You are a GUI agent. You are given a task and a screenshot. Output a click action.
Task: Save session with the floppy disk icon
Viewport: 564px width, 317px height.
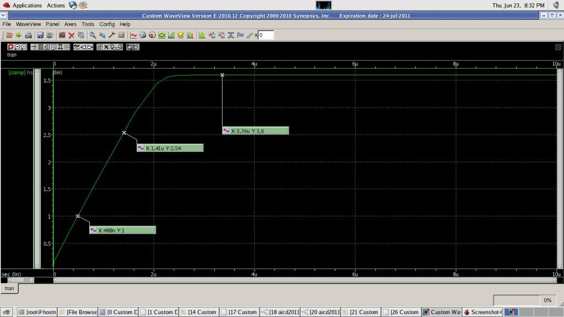[40, 35]
